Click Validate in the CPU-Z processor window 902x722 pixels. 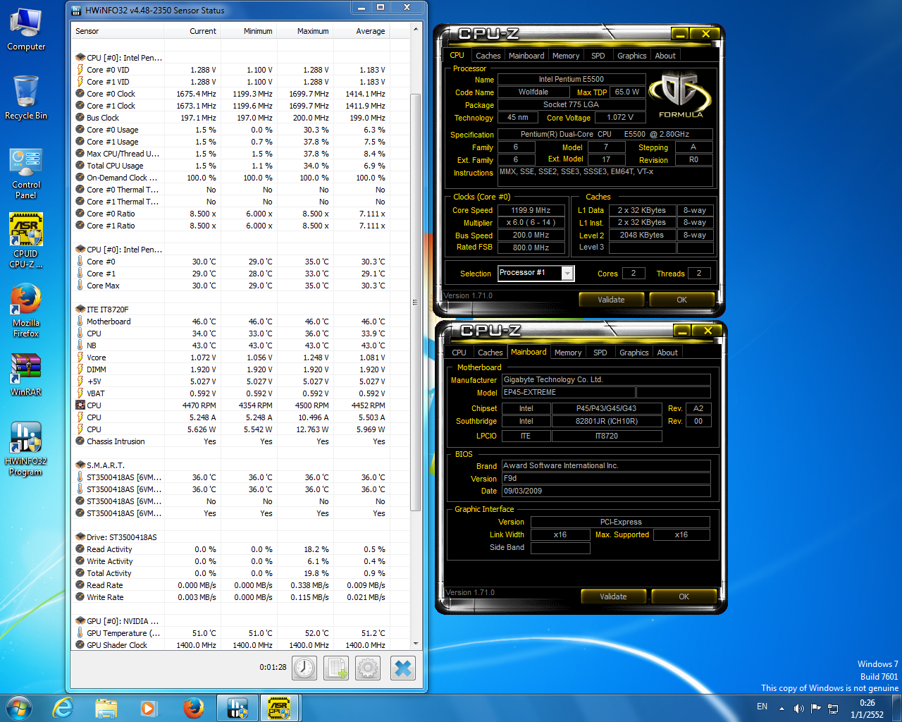click(611, 300)
